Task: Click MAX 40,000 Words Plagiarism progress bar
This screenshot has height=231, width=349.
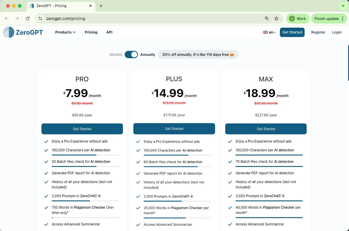Action: tap(269, 217)
